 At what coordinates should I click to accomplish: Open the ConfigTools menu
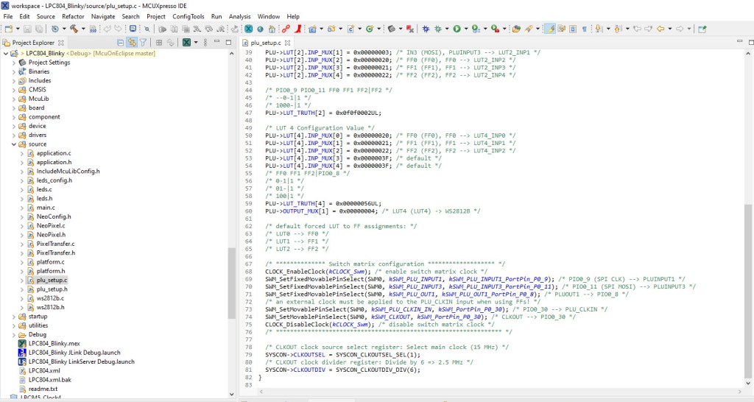(188, 16)
